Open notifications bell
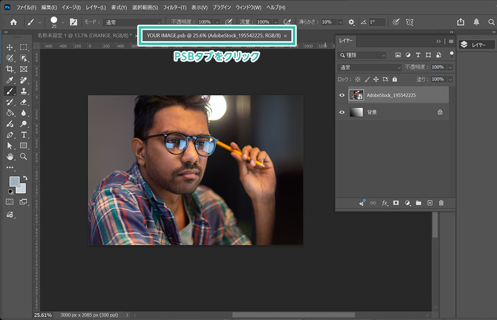 point(476,22)
